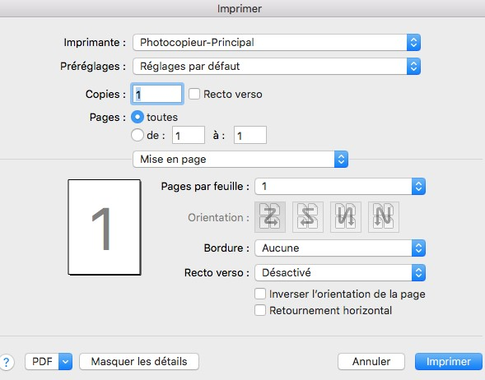Open the Bordure dropdown set to Aucune
The width and height of the screenshot is (485, 380).
click(x=340, y=248)
